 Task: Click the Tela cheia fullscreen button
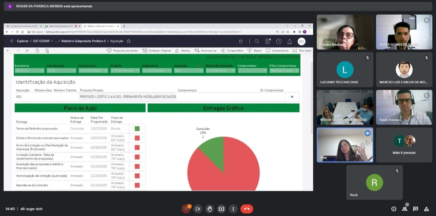pyautogui.click(x=302, y=51)
